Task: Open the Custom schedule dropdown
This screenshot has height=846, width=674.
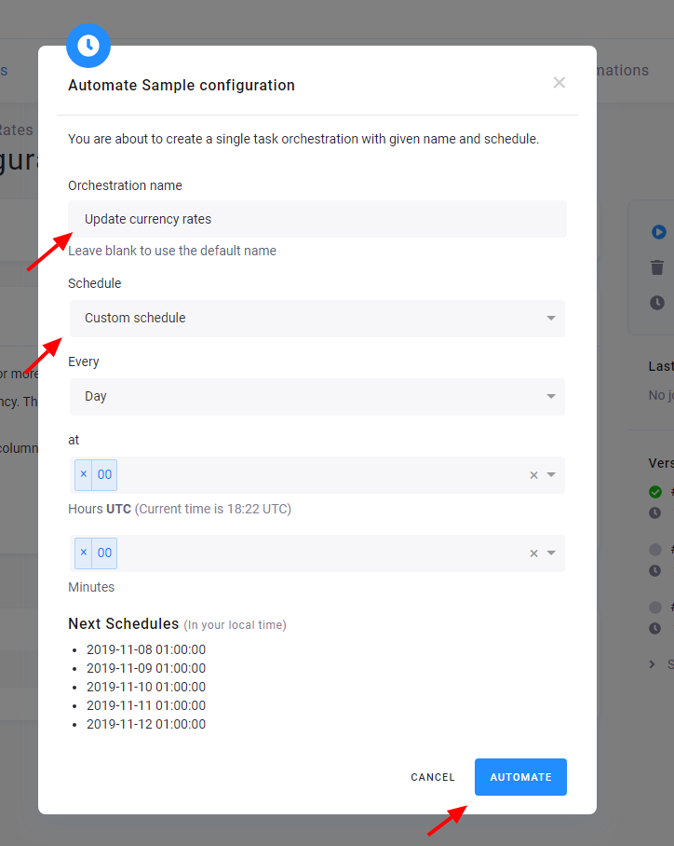Action: [x=317, y=318]
